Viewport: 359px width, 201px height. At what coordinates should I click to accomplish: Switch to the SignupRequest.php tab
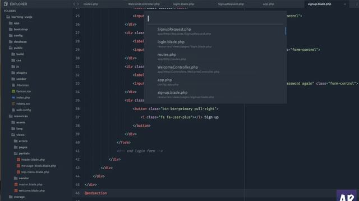coord(231,4)
